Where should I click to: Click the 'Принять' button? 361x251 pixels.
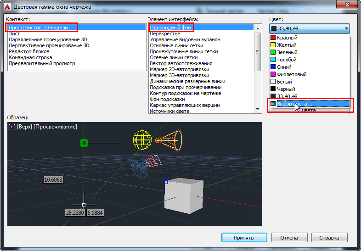(x=244, y=238)
